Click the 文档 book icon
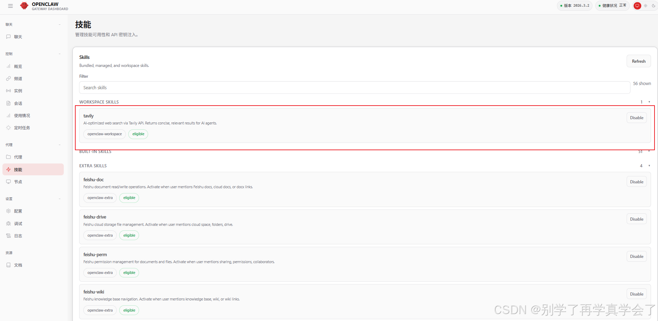This screenshot has height=321, width=658. pyautogui.click(x=8, y=265)
